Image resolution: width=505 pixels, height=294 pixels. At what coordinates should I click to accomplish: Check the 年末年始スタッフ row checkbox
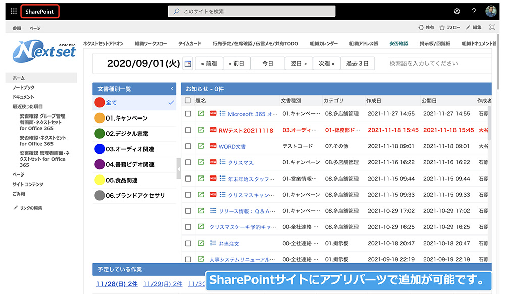click(x=188, y=179)
